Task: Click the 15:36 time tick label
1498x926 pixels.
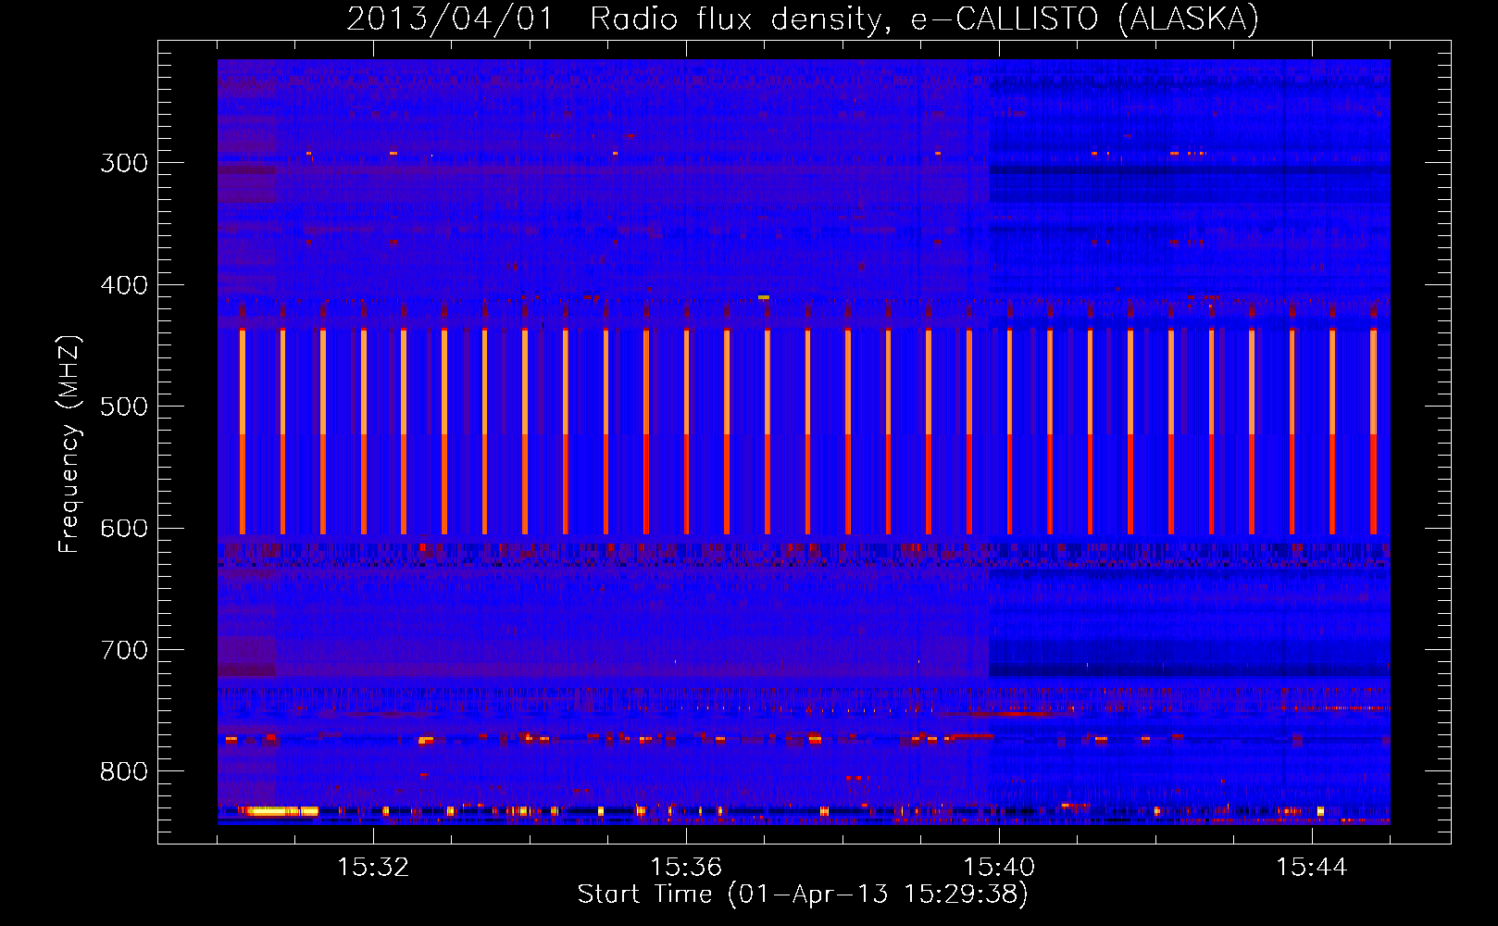Action: click(x=686, y=867)
